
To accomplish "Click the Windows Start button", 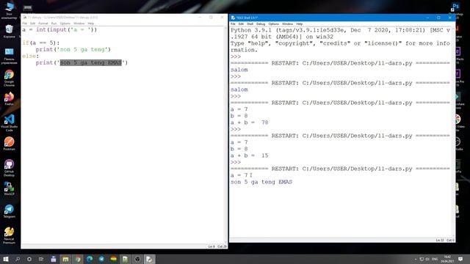I will (5, 259).
